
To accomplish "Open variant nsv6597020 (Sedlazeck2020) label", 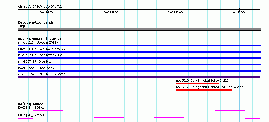I will 42,74.
